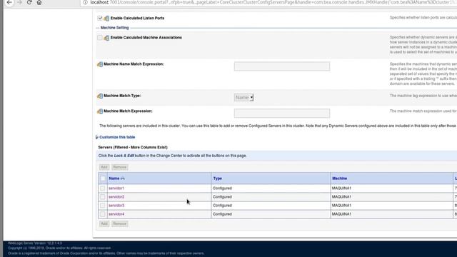457x257 pixels.
Task: Click the Add button below the table
Action: [x=104, y=223]
